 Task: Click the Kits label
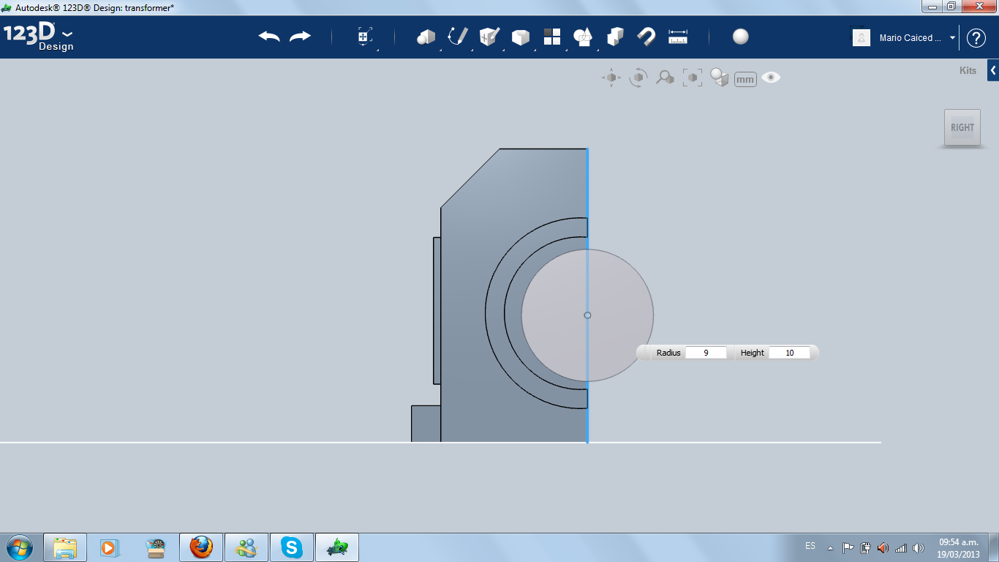968,71
